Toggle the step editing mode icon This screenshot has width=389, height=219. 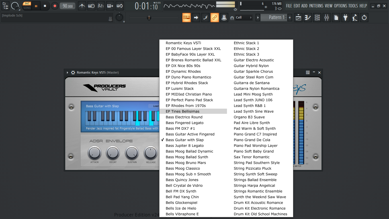[205, 17]
